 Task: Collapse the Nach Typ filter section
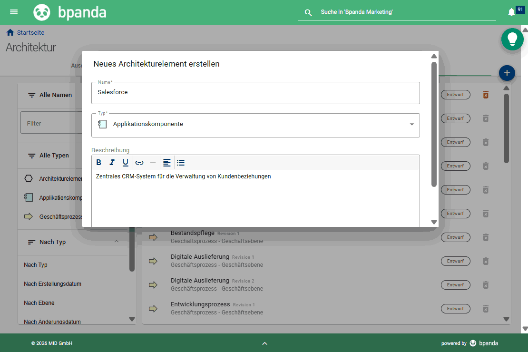click(117, 242)
